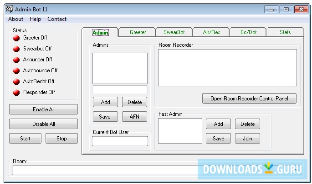The height and width of the screenshot is (184, 312).
Task: Click the red Autobounce Off status light
Action: (16, 71)
